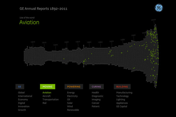Click the GE Annual Reports 1892–2011 title
This screenshot has width=176, height=117.
pyautogui.click(x=43, y=9)
